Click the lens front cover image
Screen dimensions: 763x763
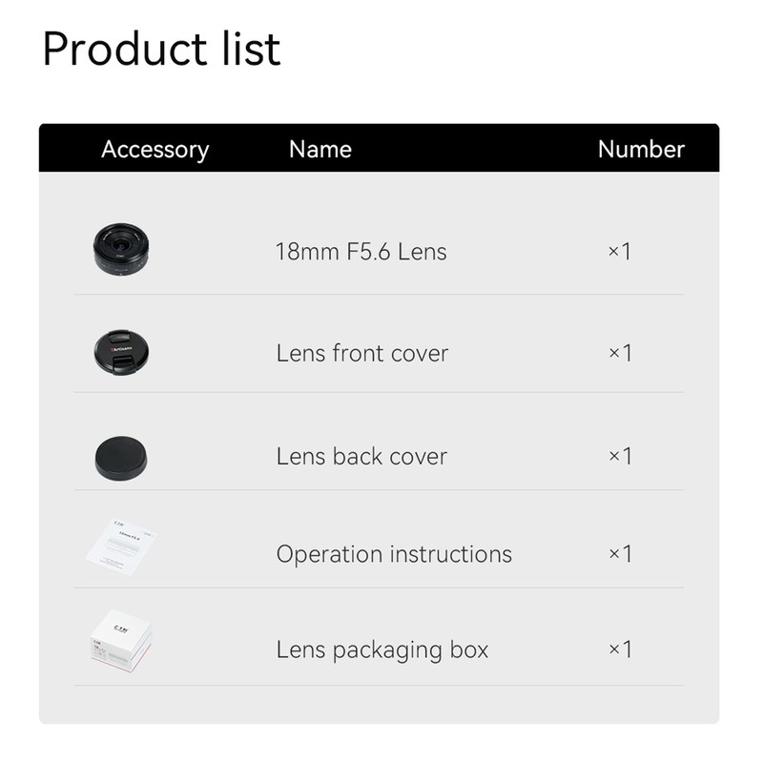[x=121, y=351]
